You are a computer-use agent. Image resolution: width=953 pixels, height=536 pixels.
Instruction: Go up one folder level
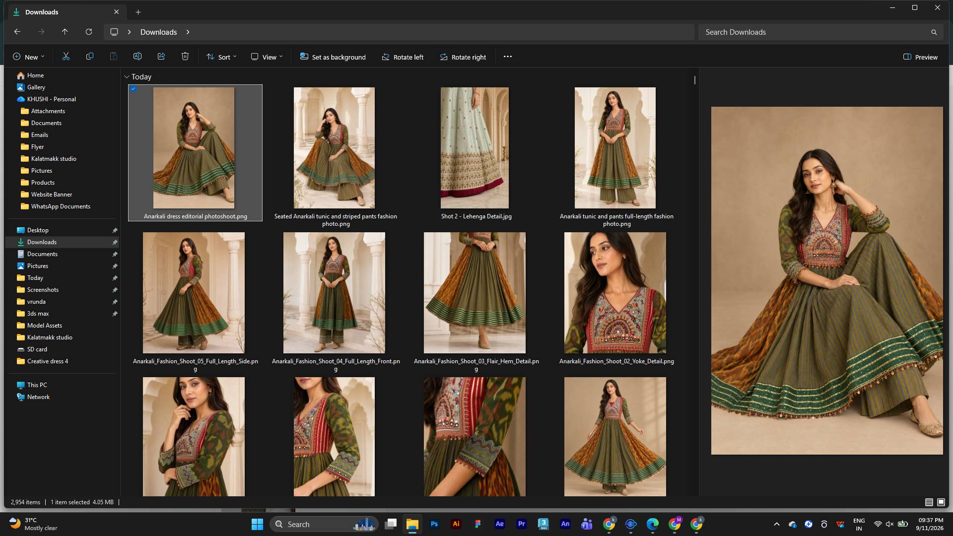click(x=65, y=32)
